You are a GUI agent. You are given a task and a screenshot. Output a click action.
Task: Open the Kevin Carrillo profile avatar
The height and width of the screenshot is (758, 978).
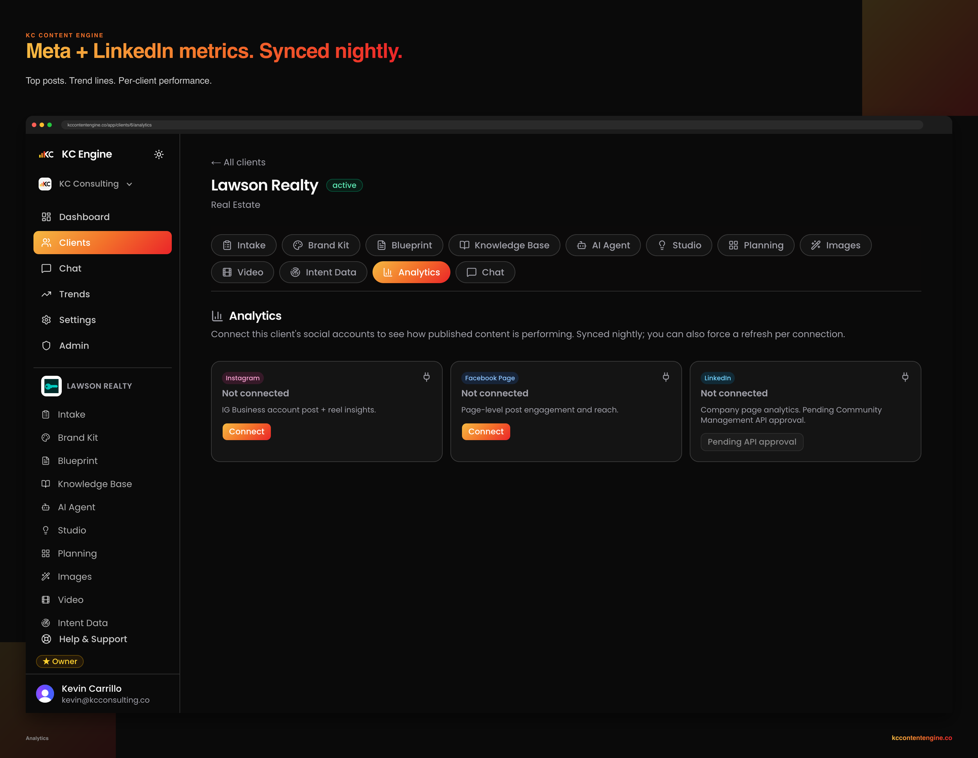click(45, 694)
